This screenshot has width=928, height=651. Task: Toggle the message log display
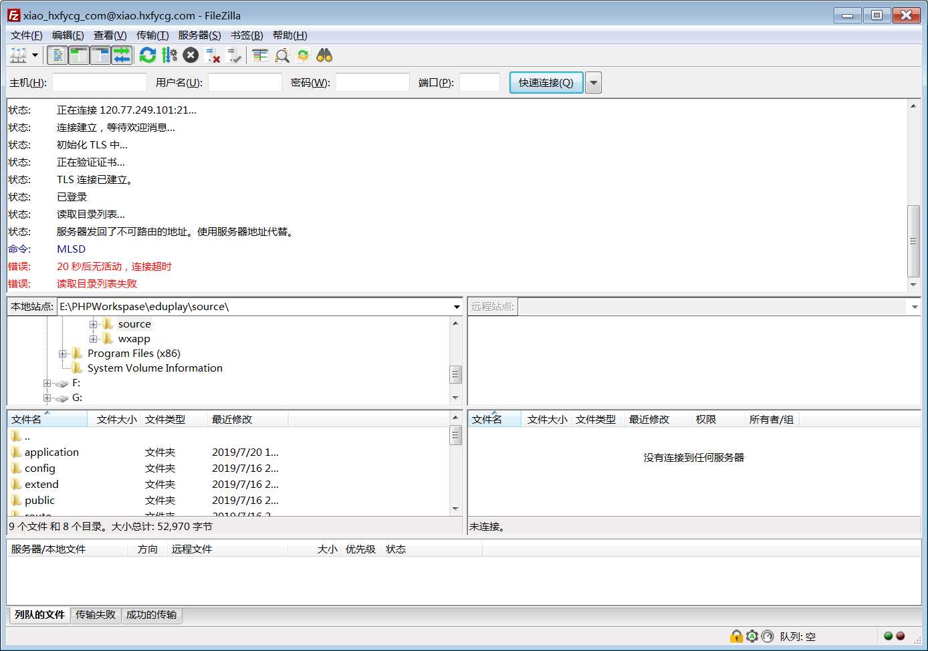point(58,55)
